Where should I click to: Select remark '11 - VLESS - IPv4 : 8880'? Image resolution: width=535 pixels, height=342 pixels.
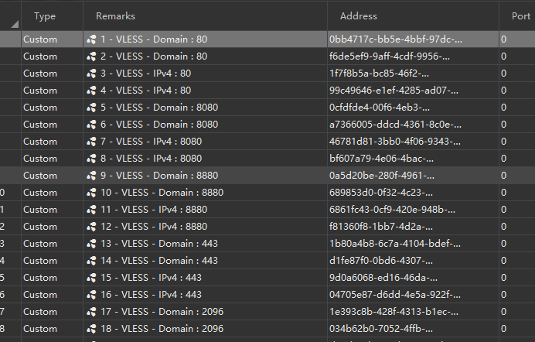pyautogui.click(x=154, y=210)
